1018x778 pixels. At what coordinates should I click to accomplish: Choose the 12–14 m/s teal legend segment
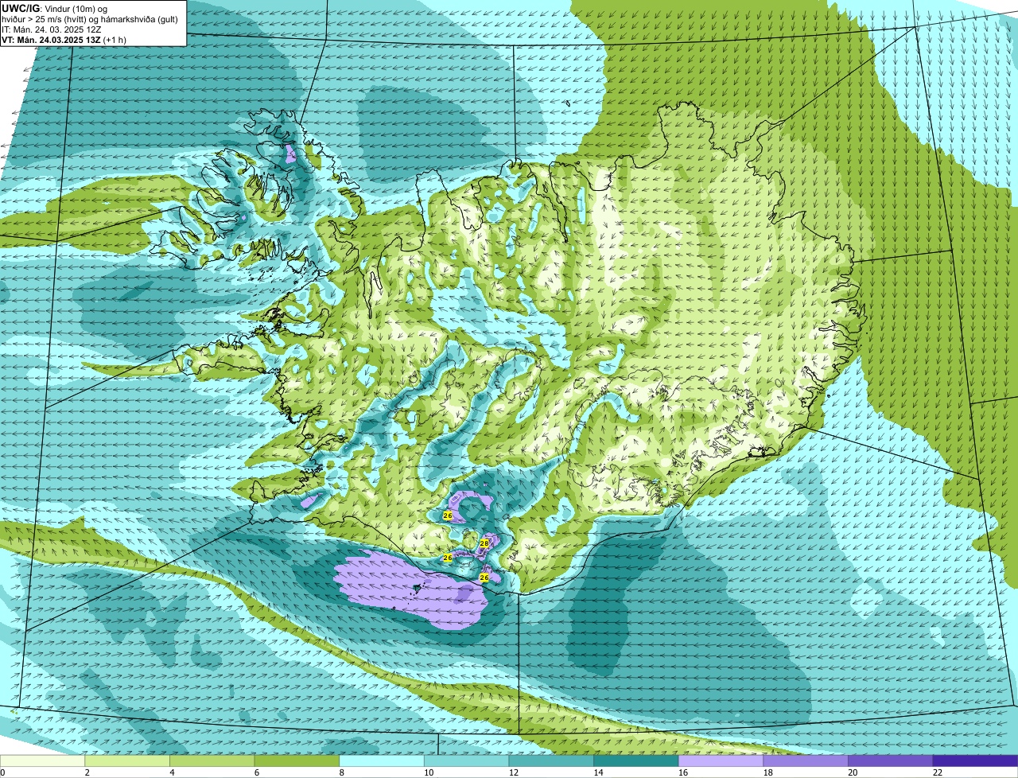[x=551, y=761]
